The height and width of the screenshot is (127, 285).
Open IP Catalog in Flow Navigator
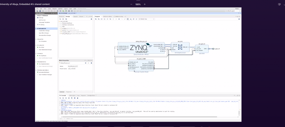(41, 25)
